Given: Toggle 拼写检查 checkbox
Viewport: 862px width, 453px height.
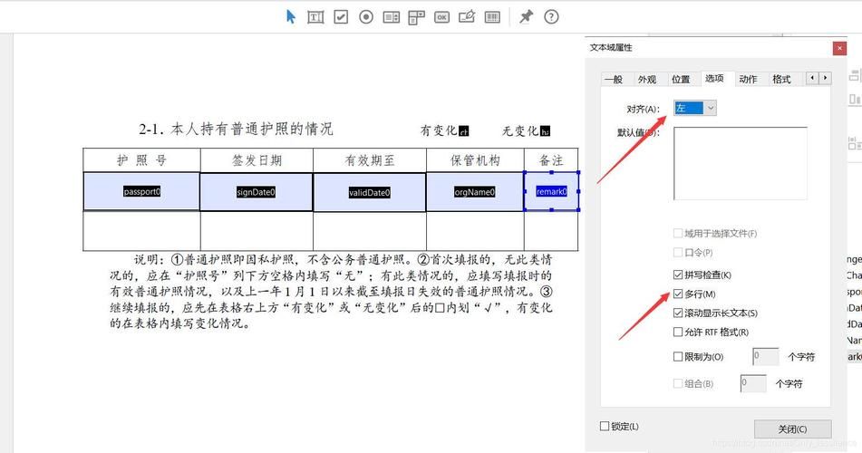Looking at the screenshot, I should (678, 275).
